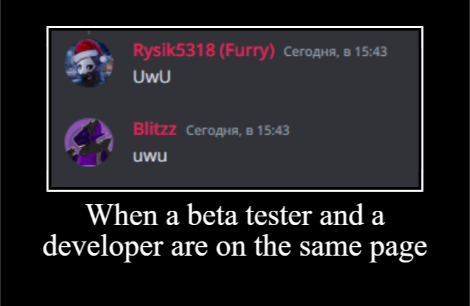Click the word "(Furry)" in the username

(x=247, y=50)
